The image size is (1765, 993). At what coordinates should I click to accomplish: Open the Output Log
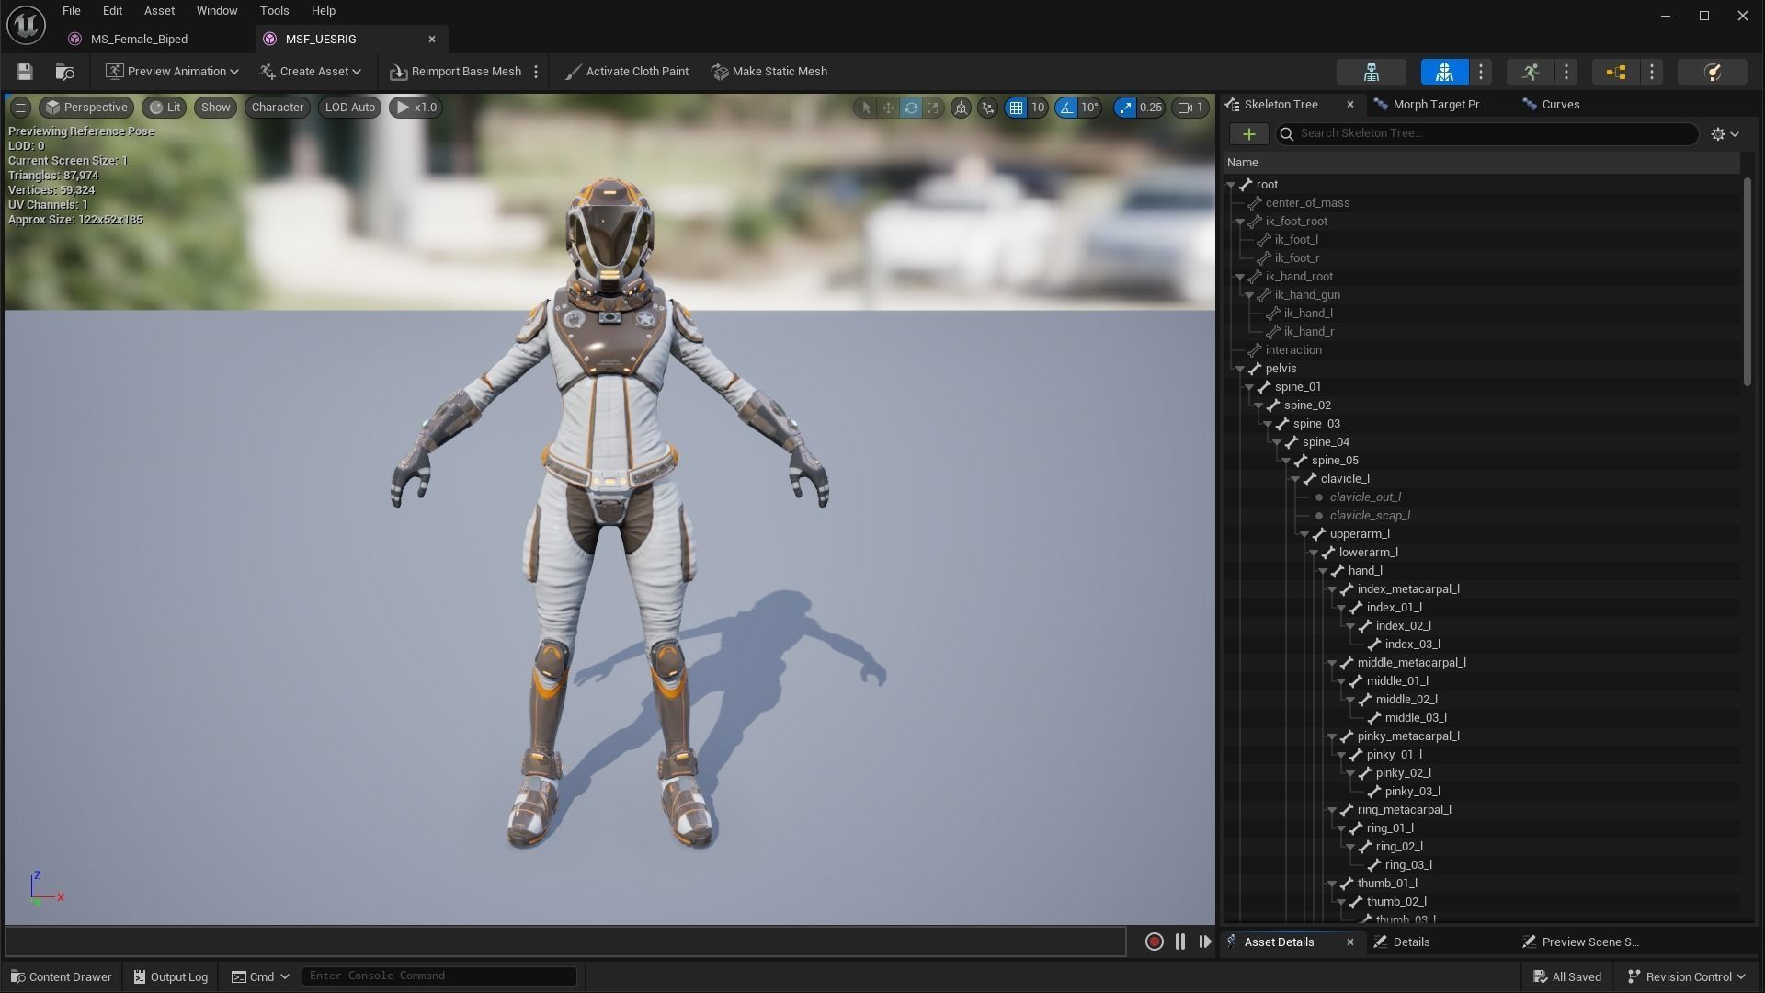point(170,976)
